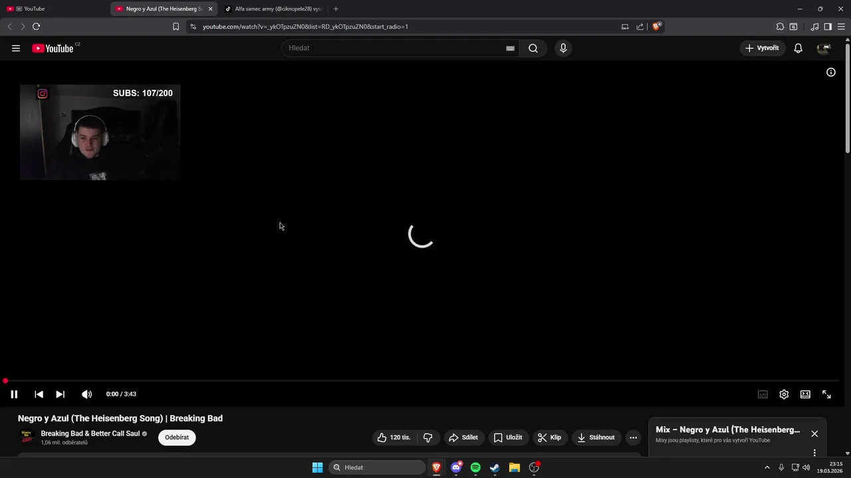Share the video with Sdílet

tap(463, 438)
